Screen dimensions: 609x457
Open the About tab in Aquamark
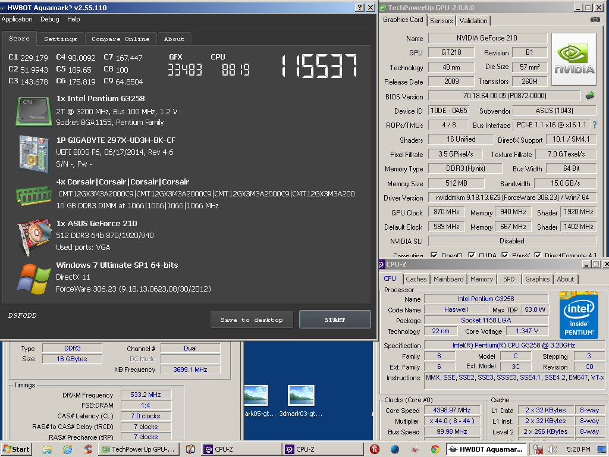click(x=174, y=39)
